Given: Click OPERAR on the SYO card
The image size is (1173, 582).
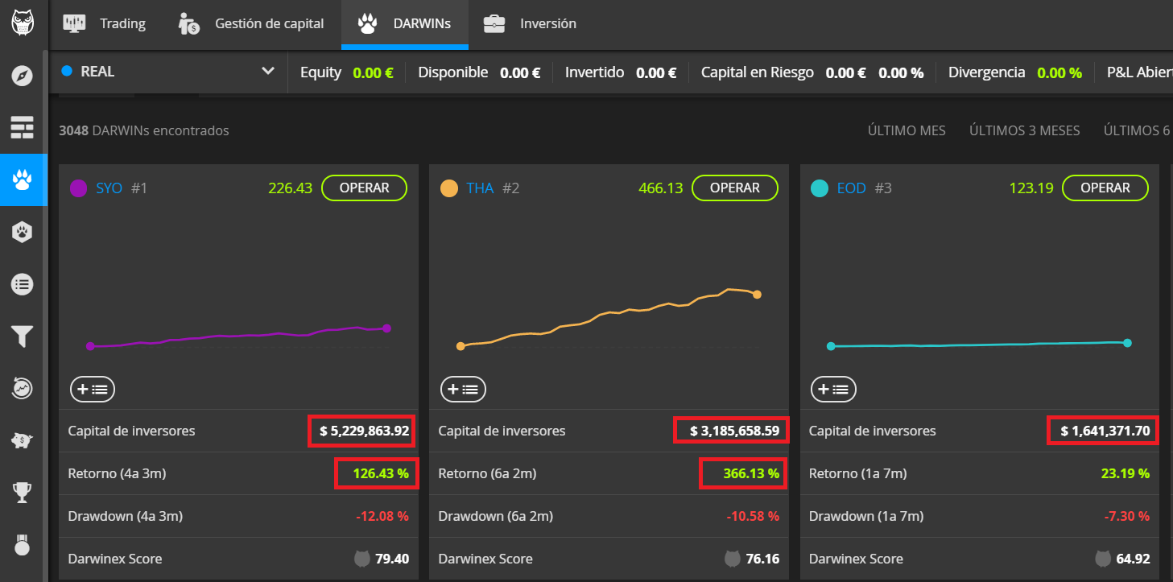Looking at the screenshot, I should click(364, 188).
